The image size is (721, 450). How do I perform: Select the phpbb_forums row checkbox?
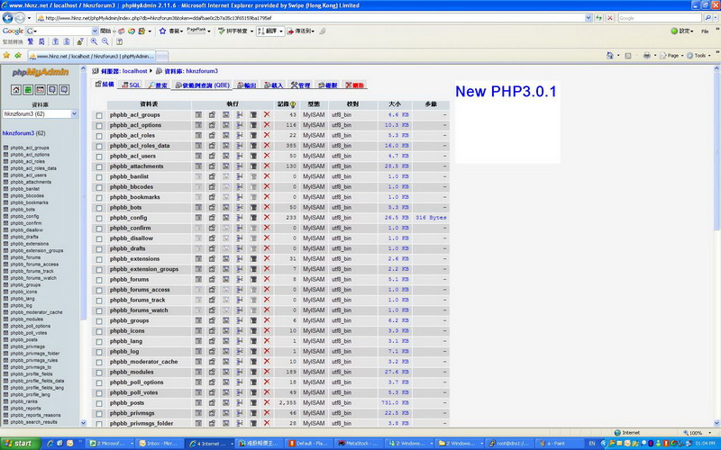click(99, 280)
